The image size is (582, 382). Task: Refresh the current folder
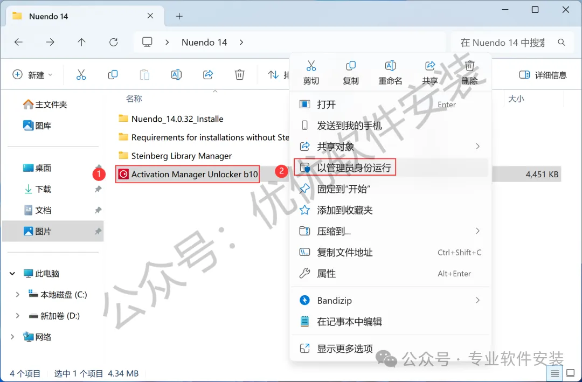tap(114, 43)
